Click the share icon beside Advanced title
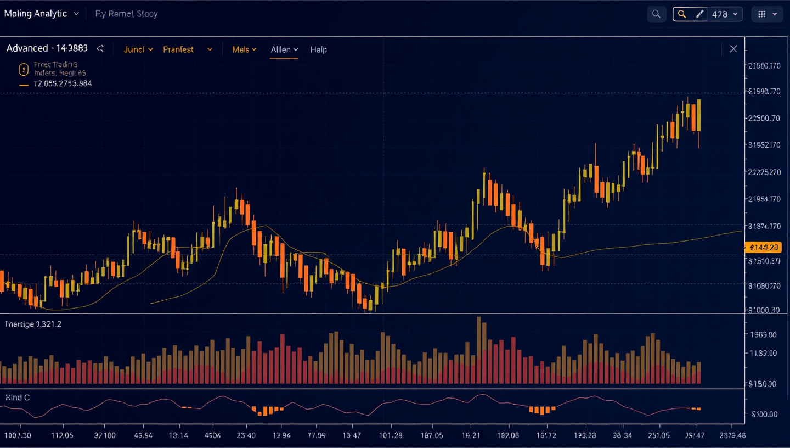The width and height of the screenshot is (790, 448). pyautogui.click(x=100, y=49)
